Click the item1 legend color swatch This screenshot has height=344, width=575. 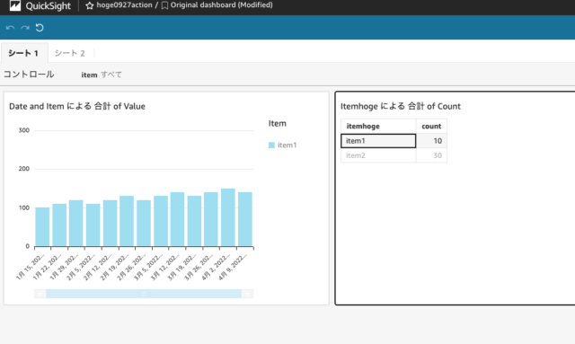271,146
